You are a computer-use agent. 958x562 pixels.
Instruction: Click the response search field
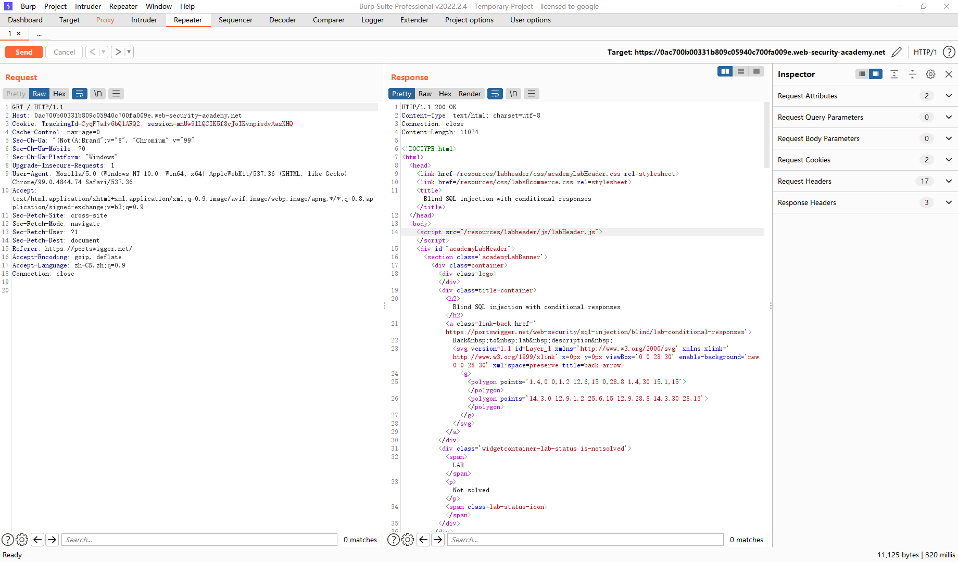(585, 540)
